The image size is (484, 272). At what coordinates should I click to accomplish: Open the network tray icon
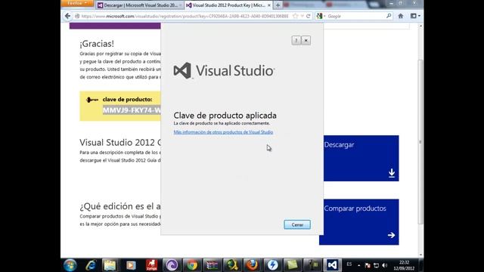click(x=376, y=265)
